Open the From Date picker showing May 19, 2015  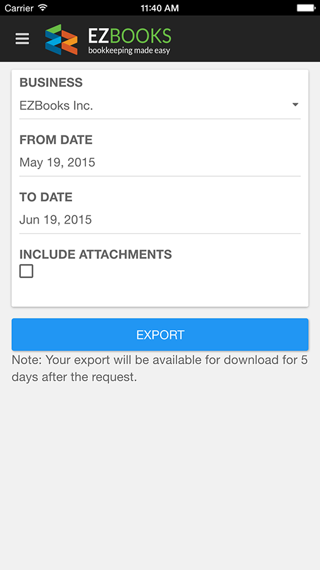160,162
